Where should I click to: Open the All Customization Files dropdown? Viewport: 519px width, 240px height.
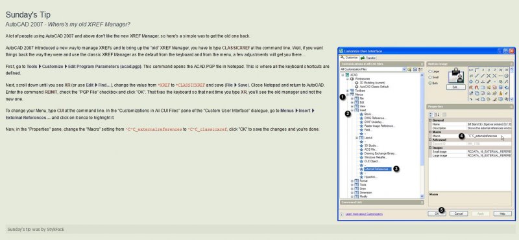click(x=404, y=69)
